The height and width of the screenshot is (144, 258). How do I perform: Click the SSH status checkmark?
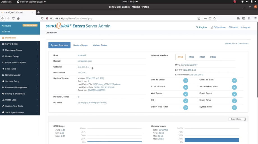click(x=186, y=101)
